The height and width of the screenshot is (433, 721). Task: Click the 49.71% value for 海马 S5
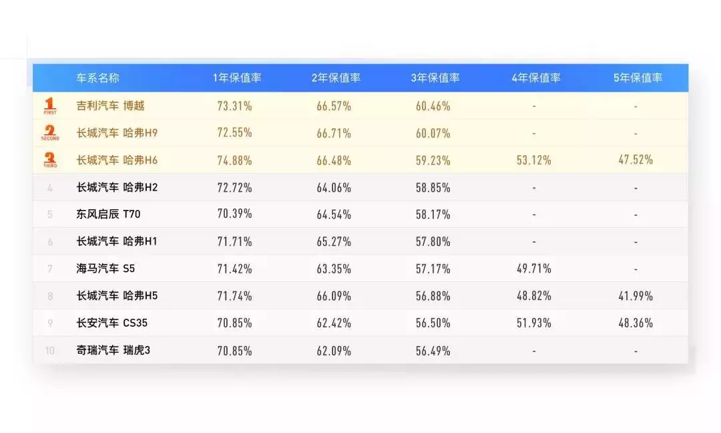coord(534,268)
